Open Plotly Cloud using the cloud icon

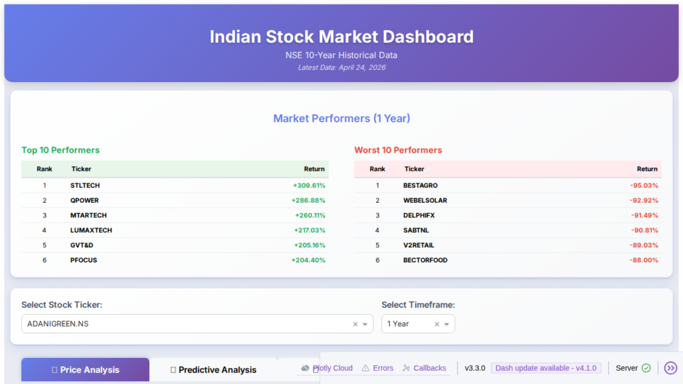point(305,368)
